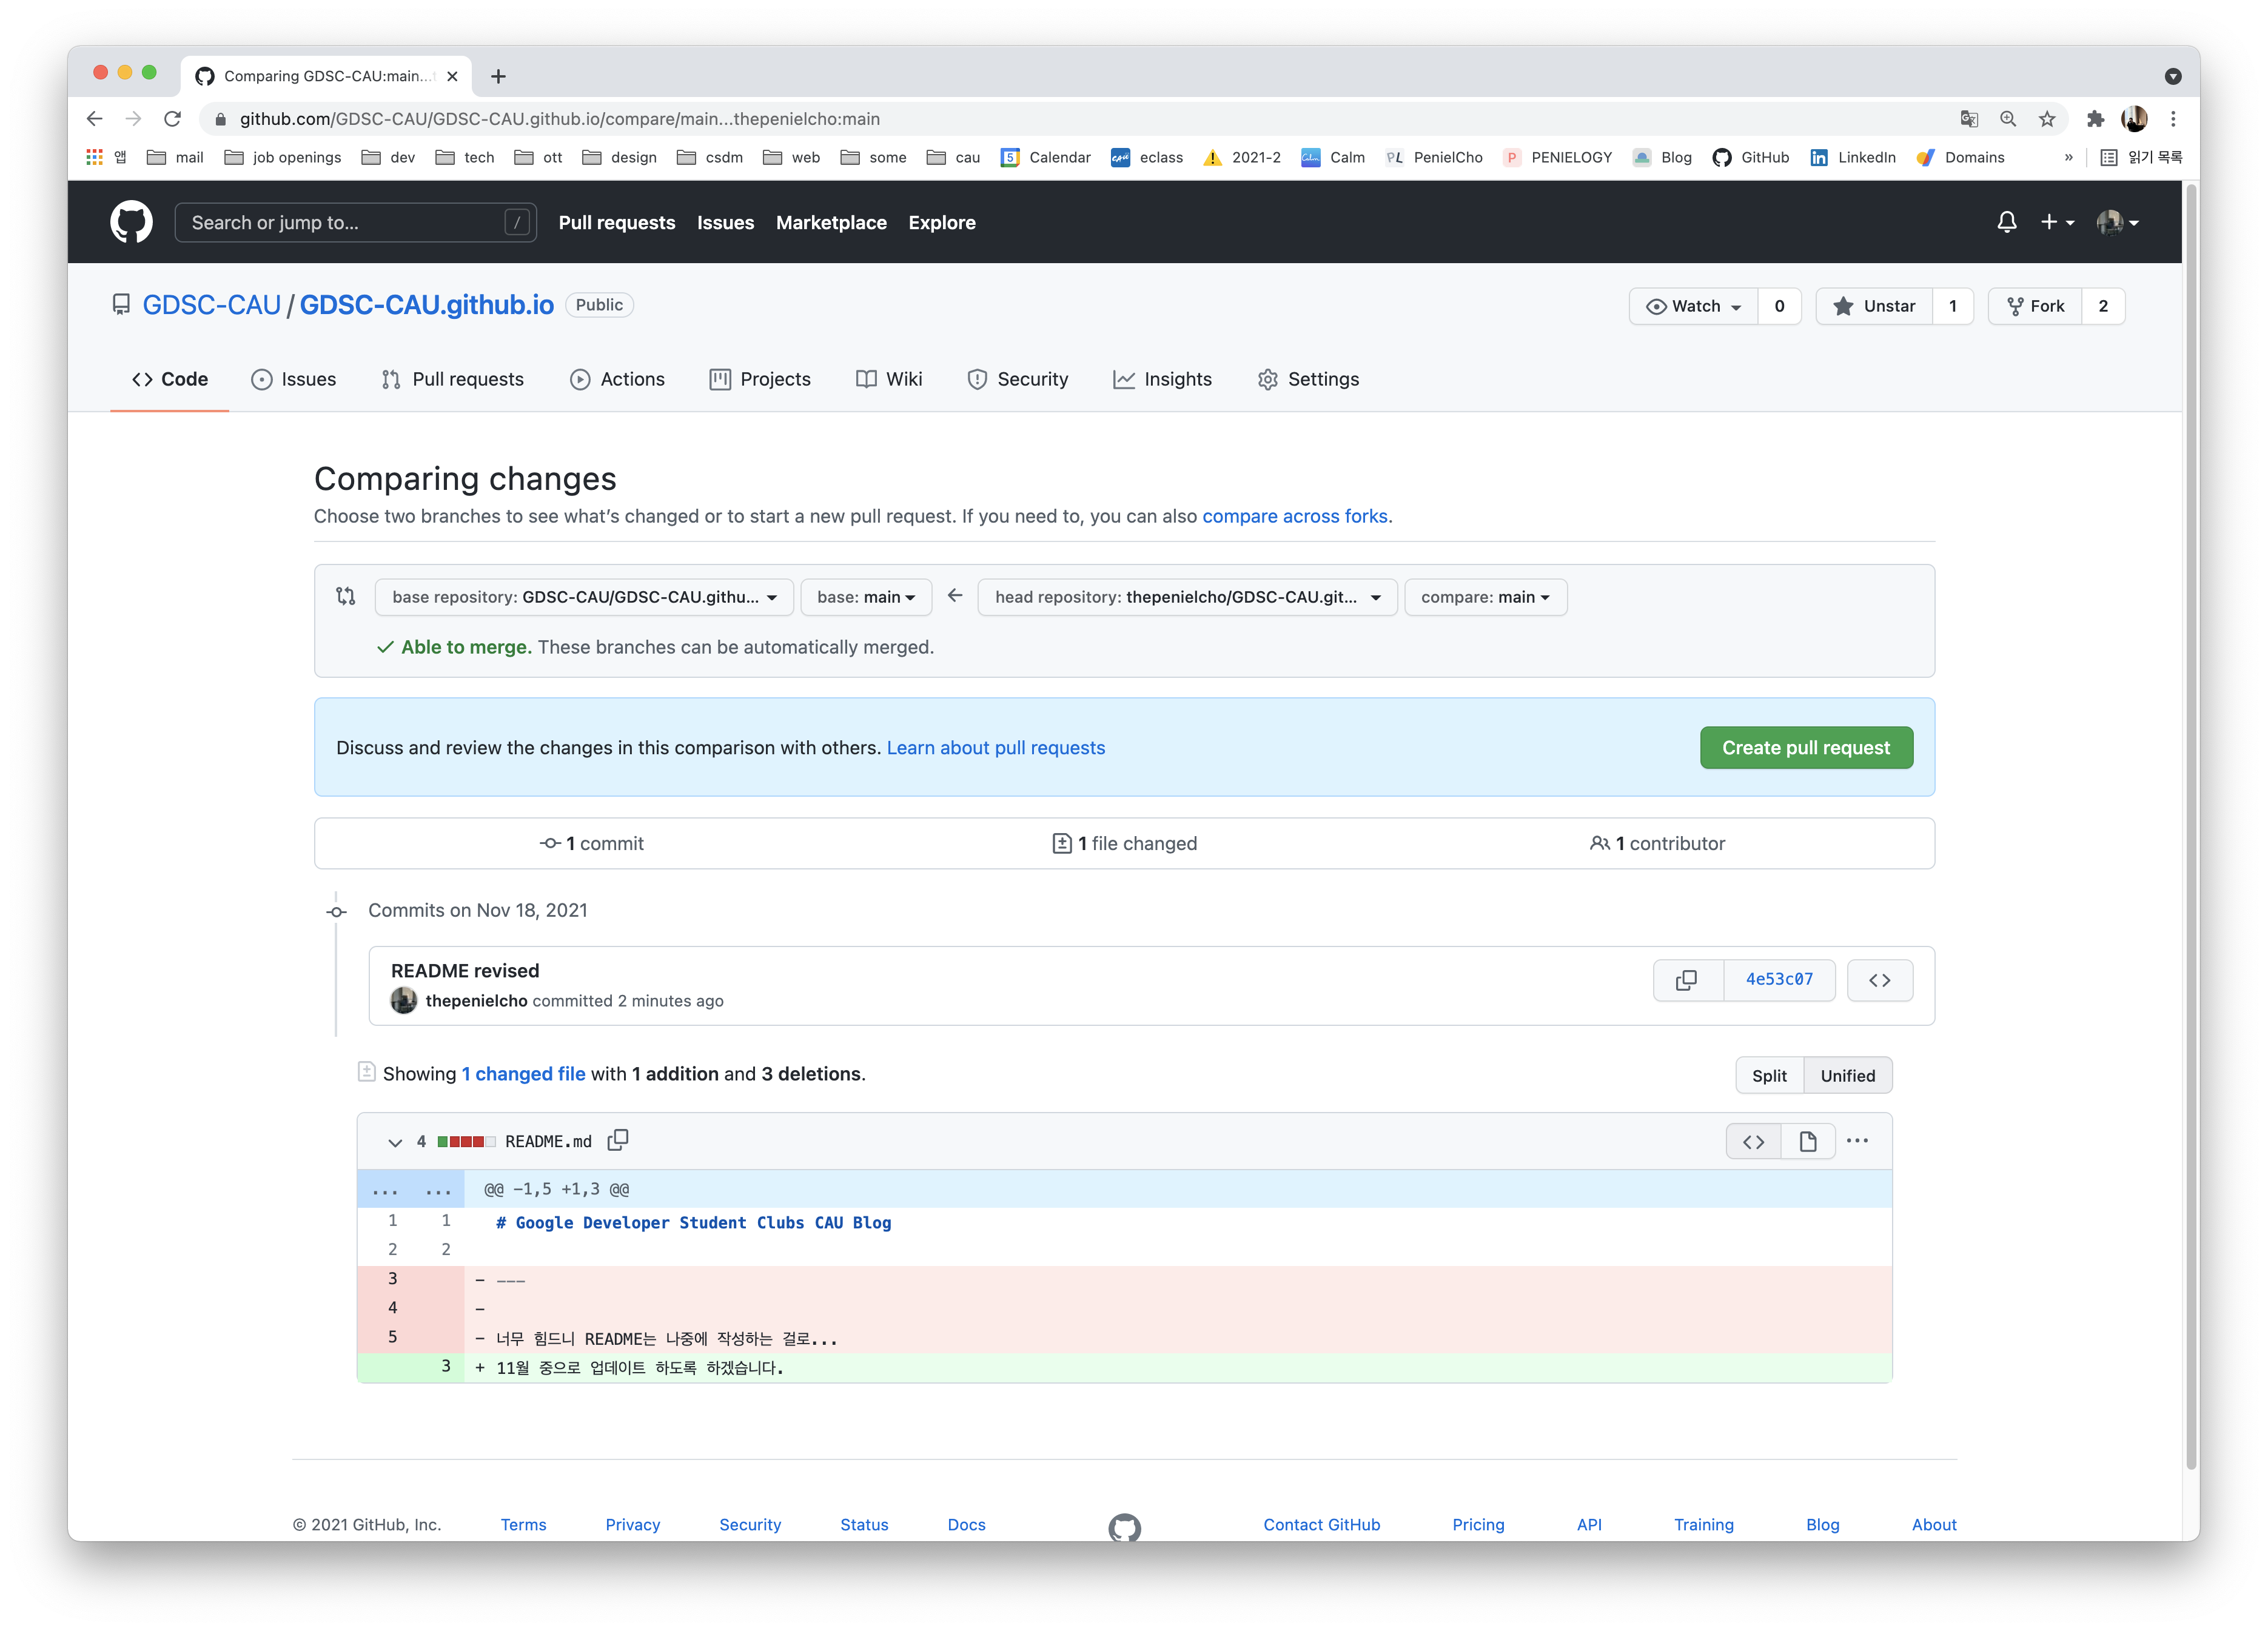Open Explore in the top navigation
The height and width of the screenshot is (1631, 2268).
tap(942, 222)
